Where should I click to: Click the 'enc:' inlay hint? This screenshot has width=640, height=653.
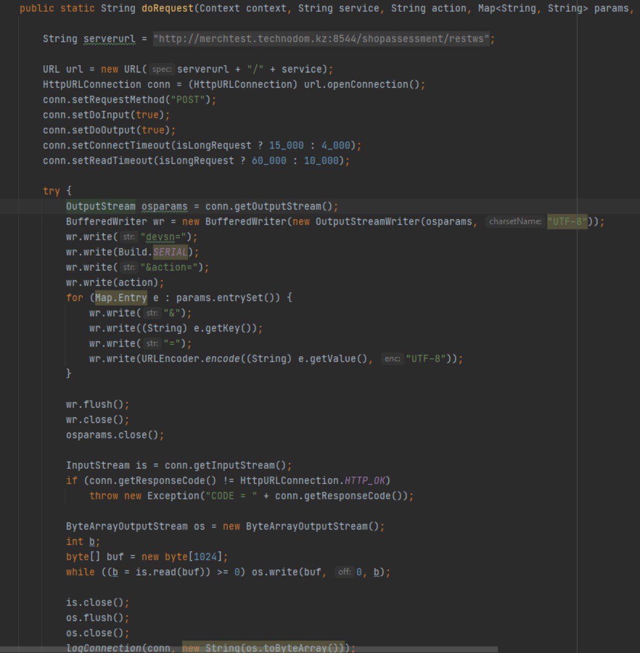tap(392, 359)
